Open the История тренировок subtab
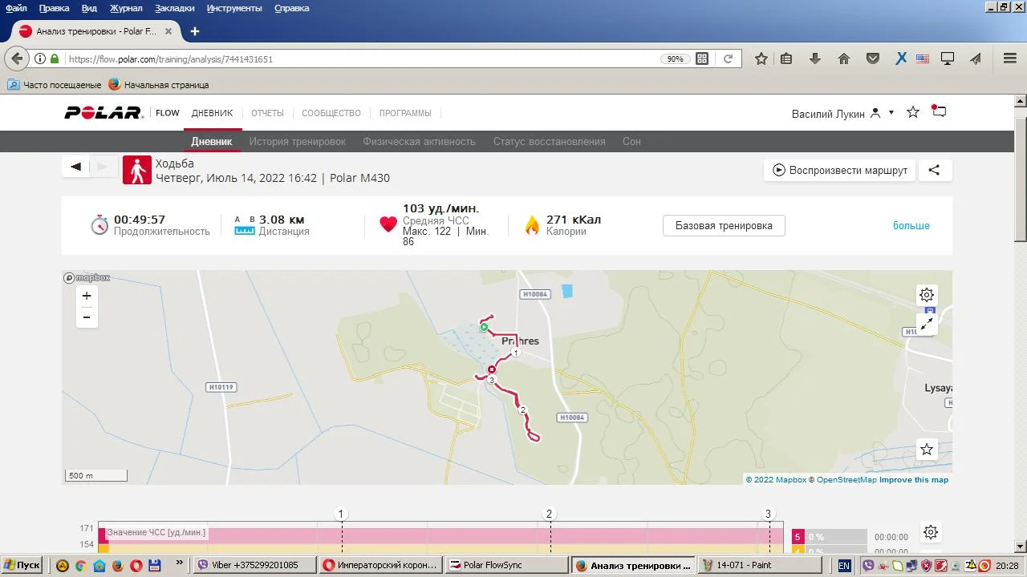Screen dimensions: 1027x577 tap(298, 141)
